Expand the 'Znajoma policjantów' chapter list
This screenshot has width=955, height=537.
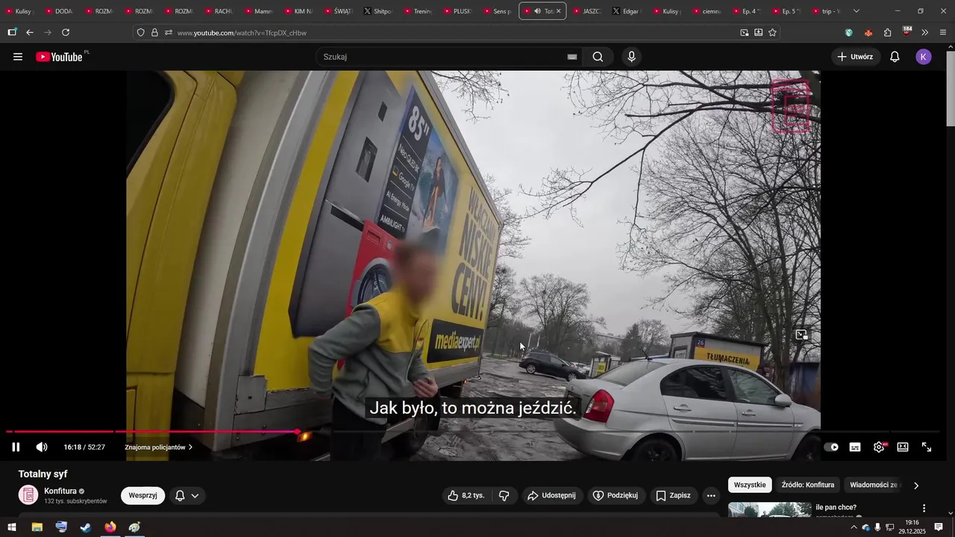[x=158, y=447]
